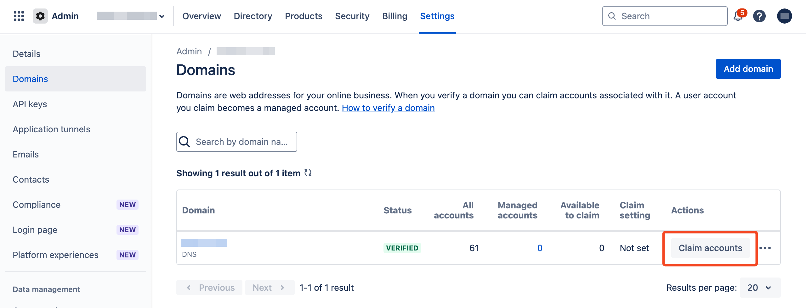Viewport: 806px width, 308px height.
Task: Select Domains in the sidebar
Action: [x=76, y=79]
